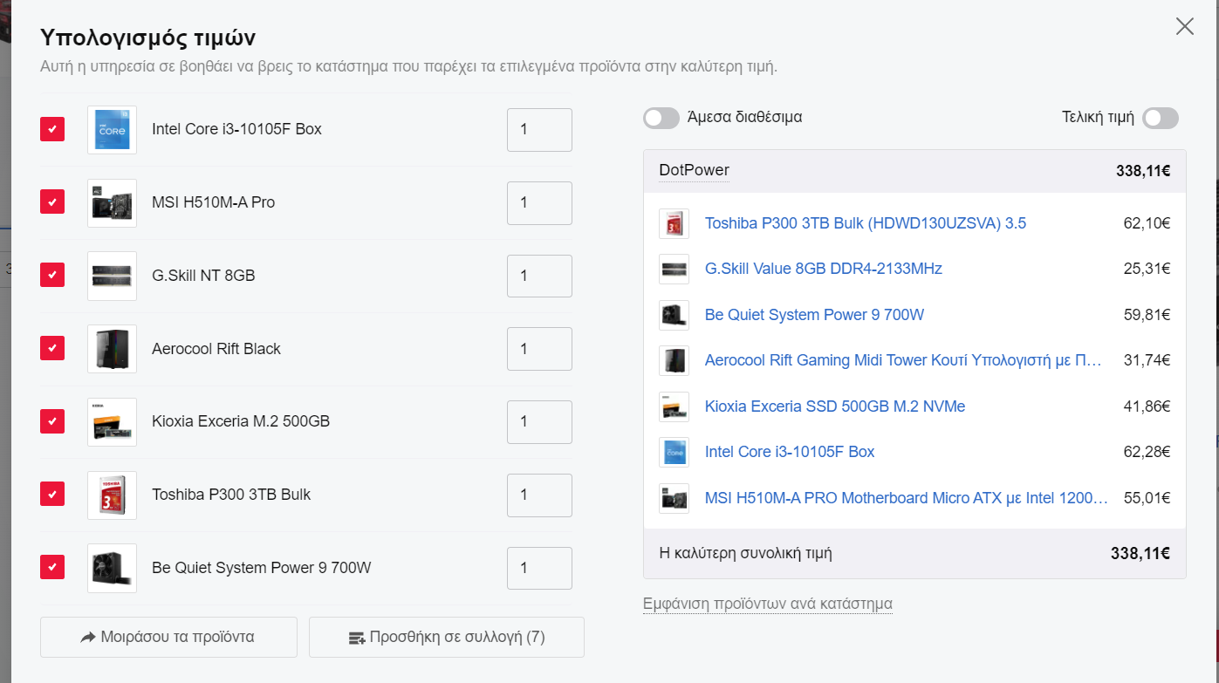
Task: Click the MSI H510M-A Pro thumbnail in the left list
Action: [112, 202]
